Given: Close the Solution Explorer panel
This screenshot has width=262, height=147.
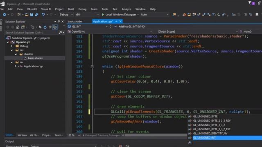Looking at the screenshot, I should 63,22.
